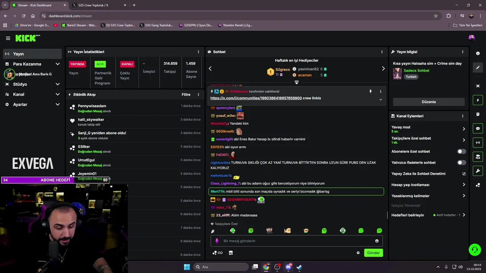The image size is (486, 273).
Task: Open Hesap yaşı kısıtlaması chevron
Action: click(464, 185)
